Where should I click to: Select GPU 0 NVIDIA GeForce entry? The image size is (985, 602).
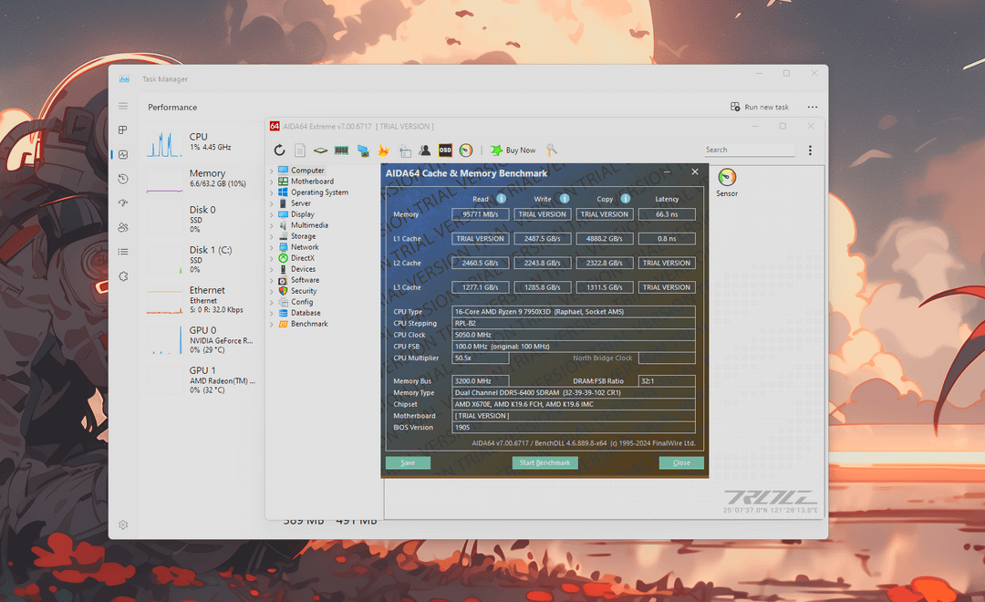(201, 339)
